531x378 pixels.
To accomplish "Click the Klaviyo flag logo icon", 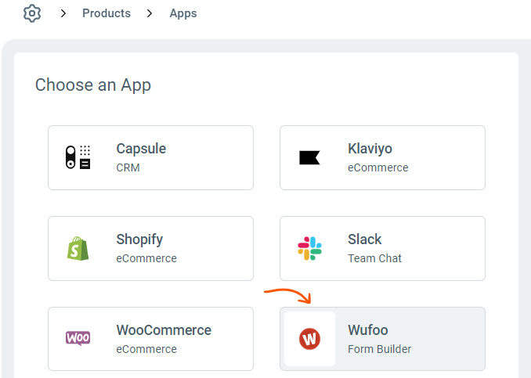I will click(309, 157).
